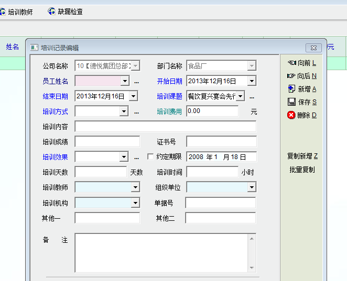The height and width of the screenshot is (281, 347).
Task: Click the 备注 remarks text area
Action: pos(160,253)
